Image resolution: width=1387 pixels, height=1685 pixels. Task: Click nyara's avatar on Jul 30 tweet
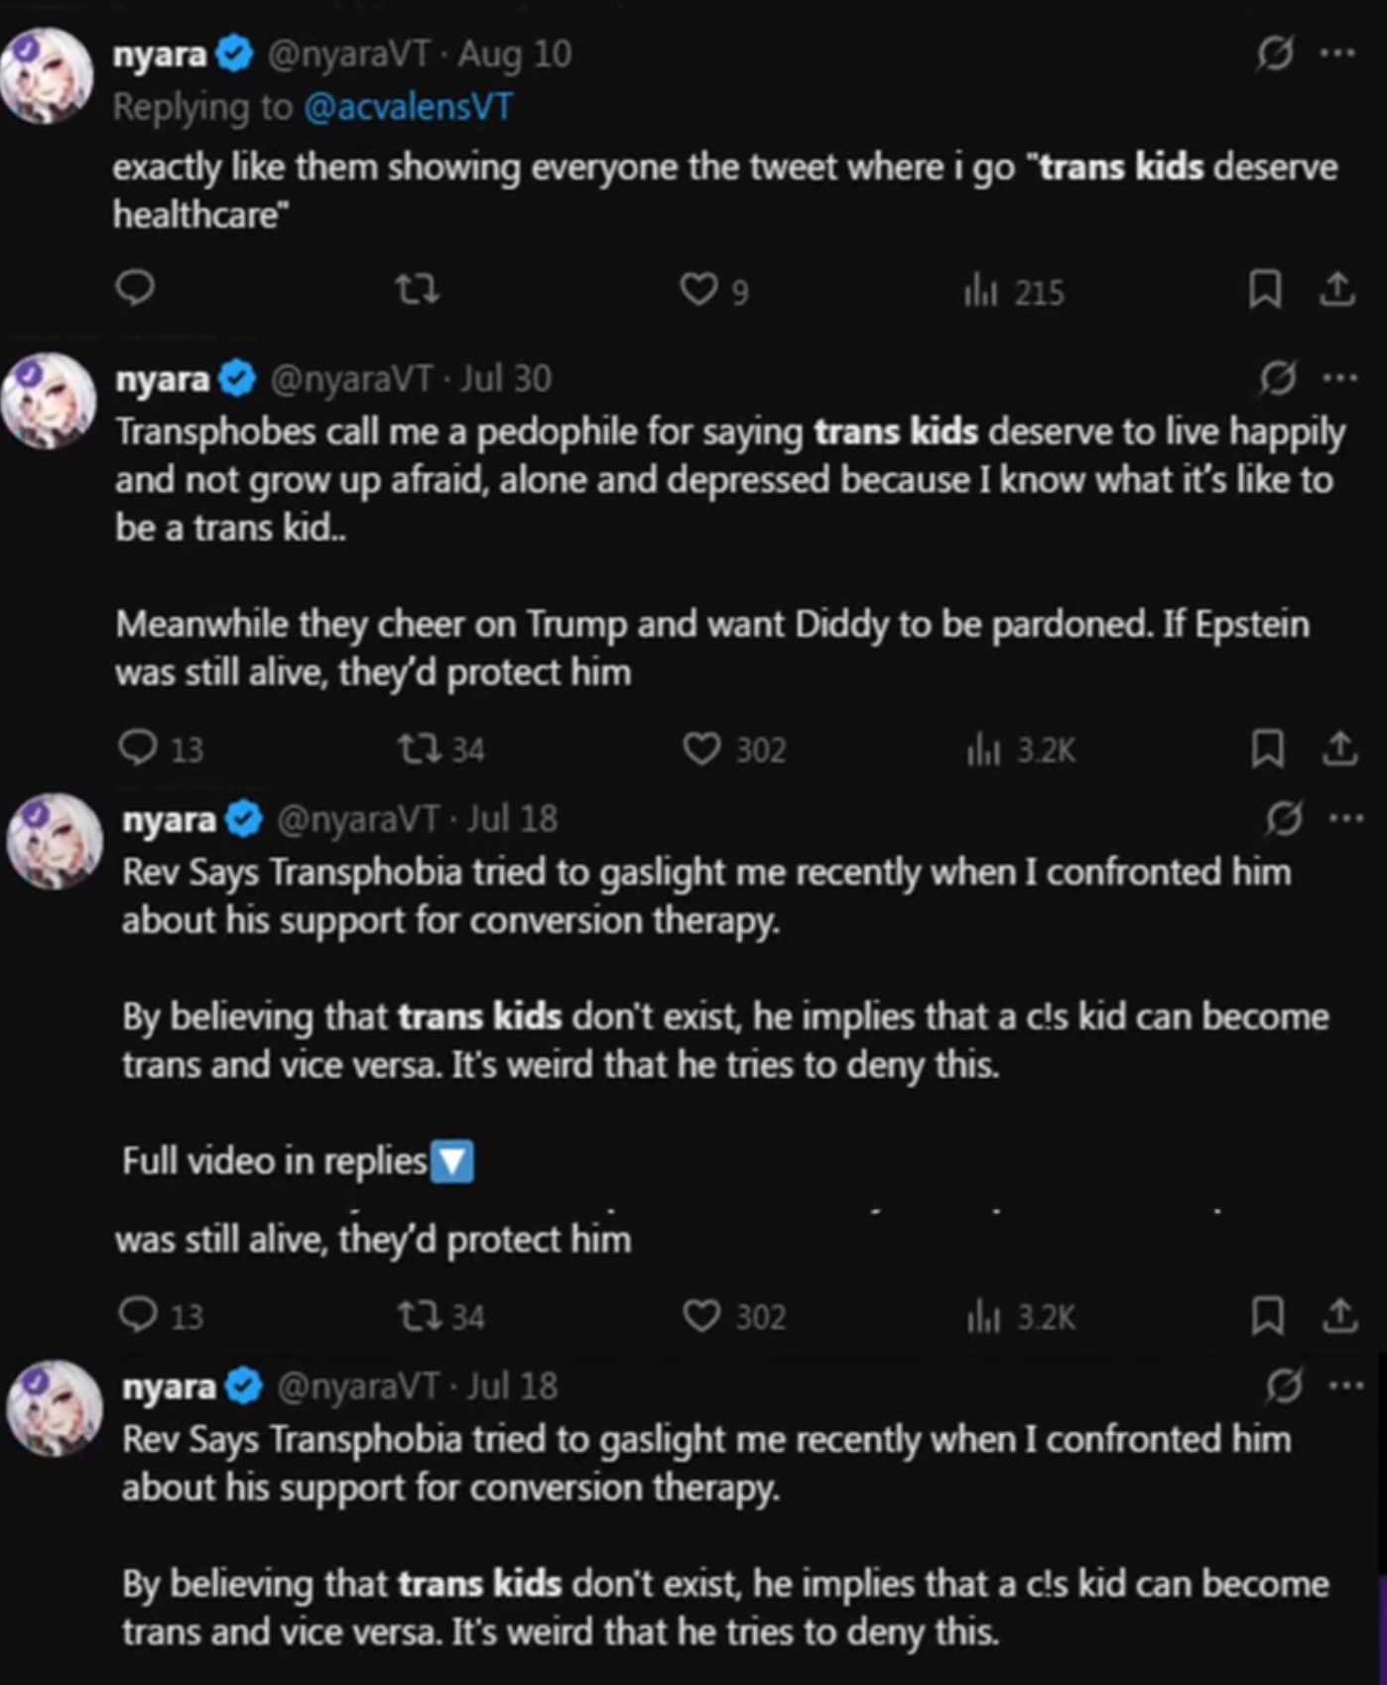(50, 402)
